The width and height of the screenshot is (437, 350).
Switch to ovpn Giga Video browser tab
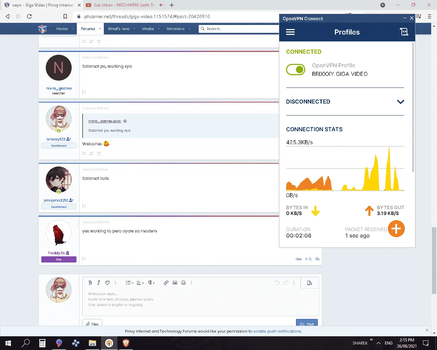(43, 5)
